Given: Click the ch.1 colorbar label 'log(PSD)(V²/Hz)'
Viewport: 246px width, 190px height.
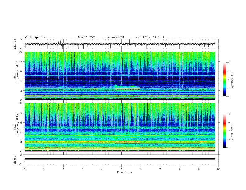Looking at the screenshot, I should [x=232, y=81].
